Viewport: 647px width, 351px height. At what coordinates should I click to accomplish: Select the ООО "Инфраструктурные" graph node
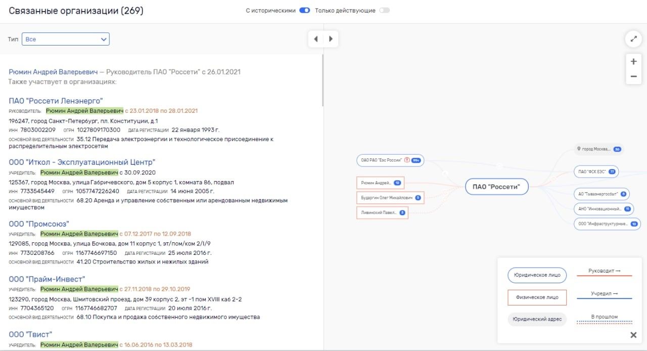[607, 224]
